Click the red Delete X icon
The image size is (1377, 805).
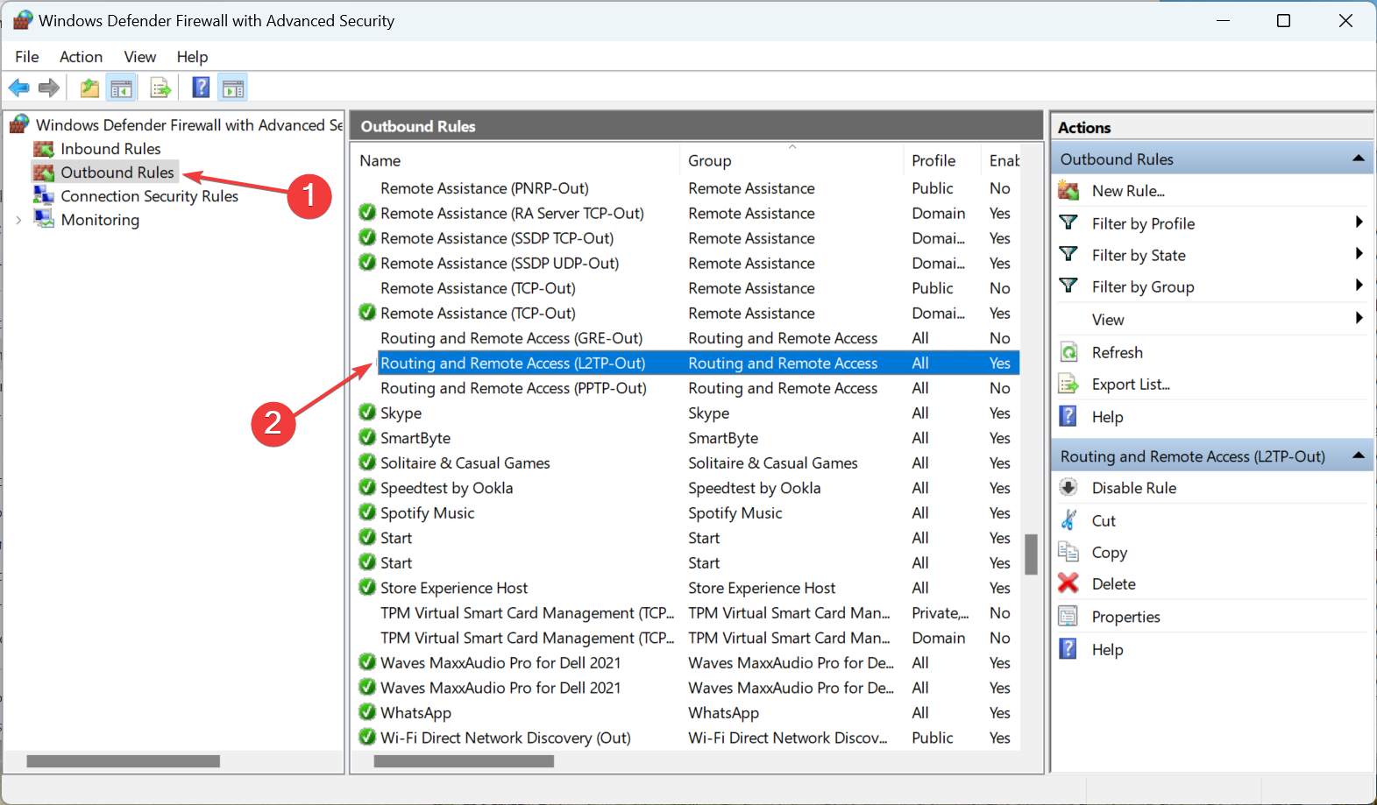tap(1068, 583)
